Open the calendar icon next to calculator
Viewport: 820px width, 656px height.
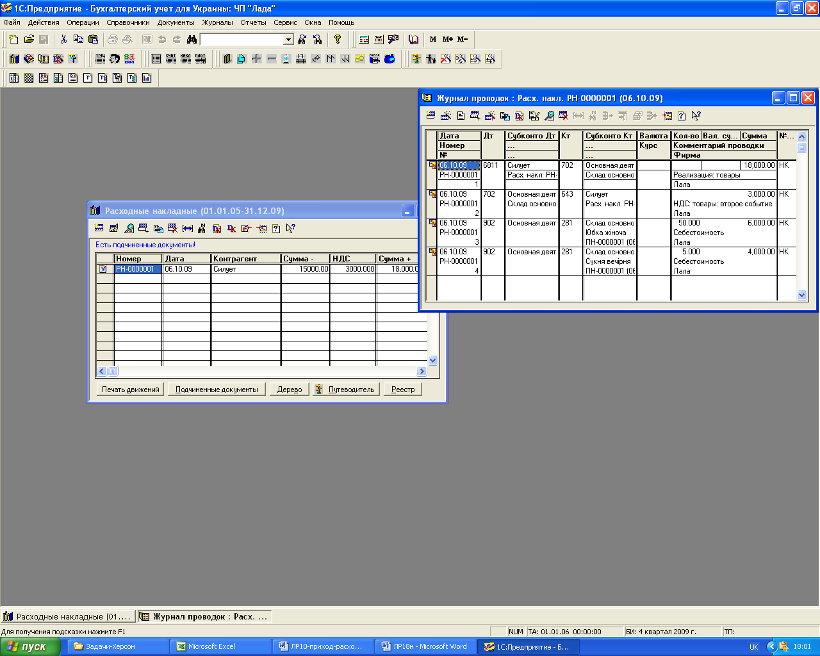379,40
